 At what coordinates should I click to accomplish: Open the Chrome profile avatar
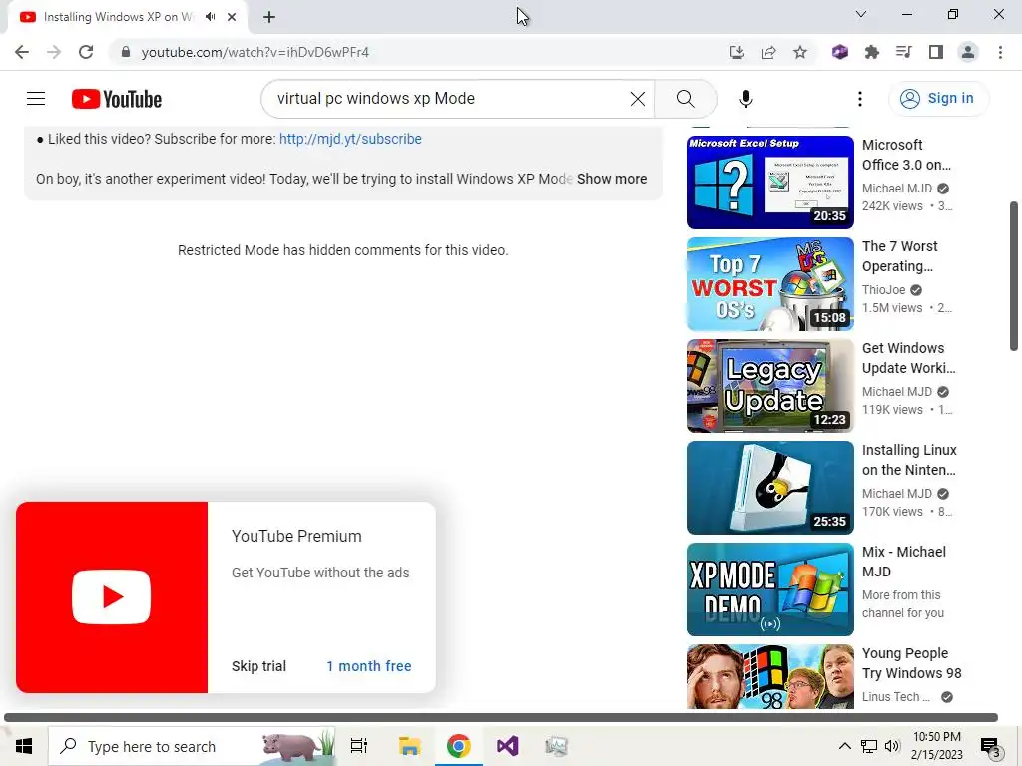coord(968,52)
